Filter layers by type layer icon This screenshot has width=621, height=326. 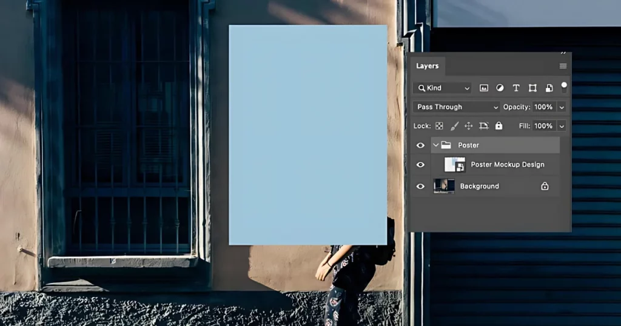click(516, 88)
